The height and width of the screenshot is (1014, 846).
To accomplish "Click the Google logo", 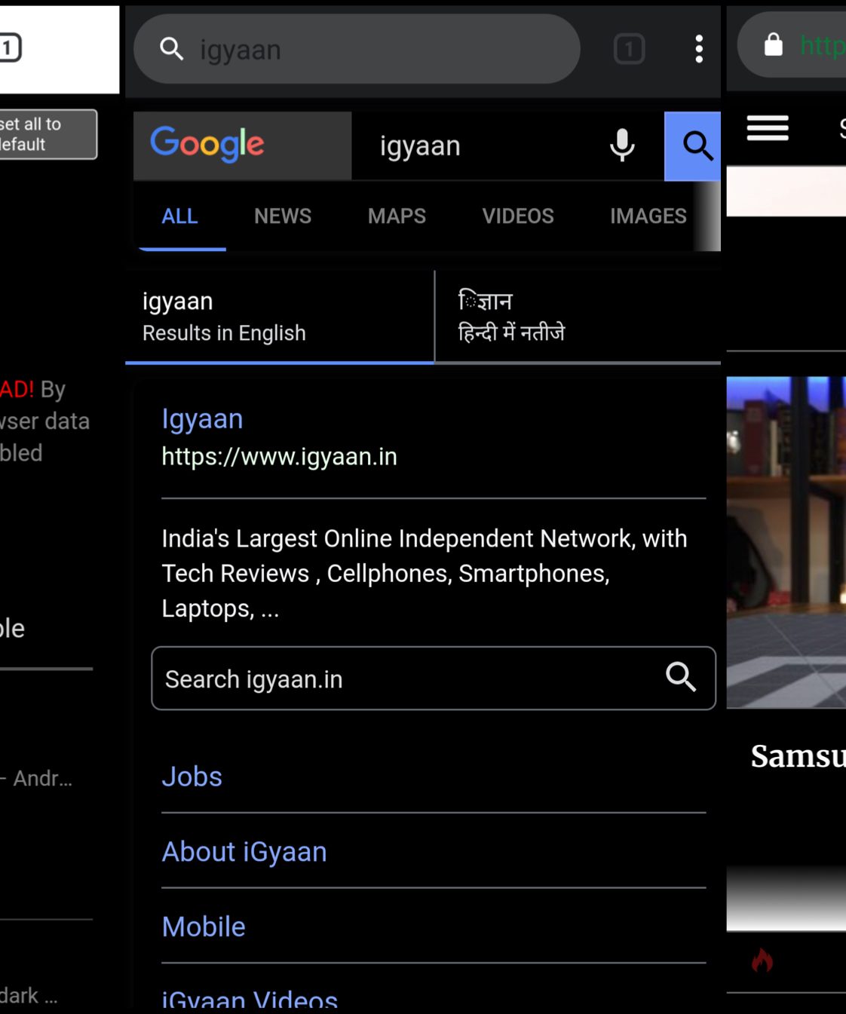I will (x=207, y=144).
